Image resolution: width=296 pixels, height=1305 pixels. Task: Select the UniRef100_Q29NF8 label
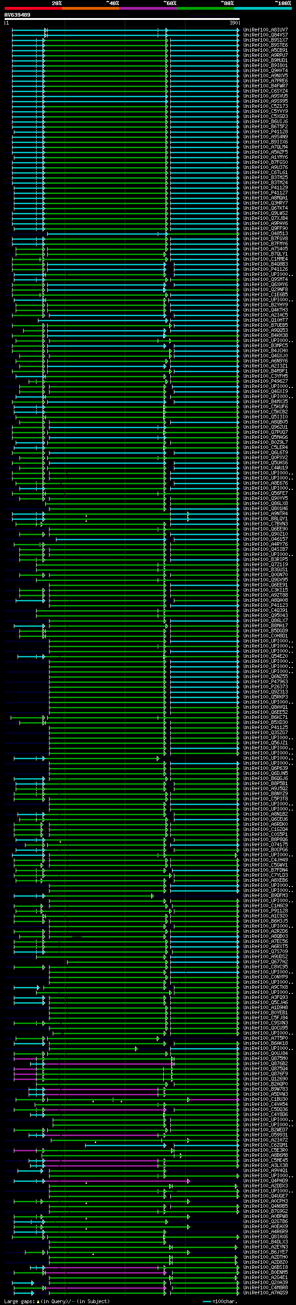coord(265,290)
